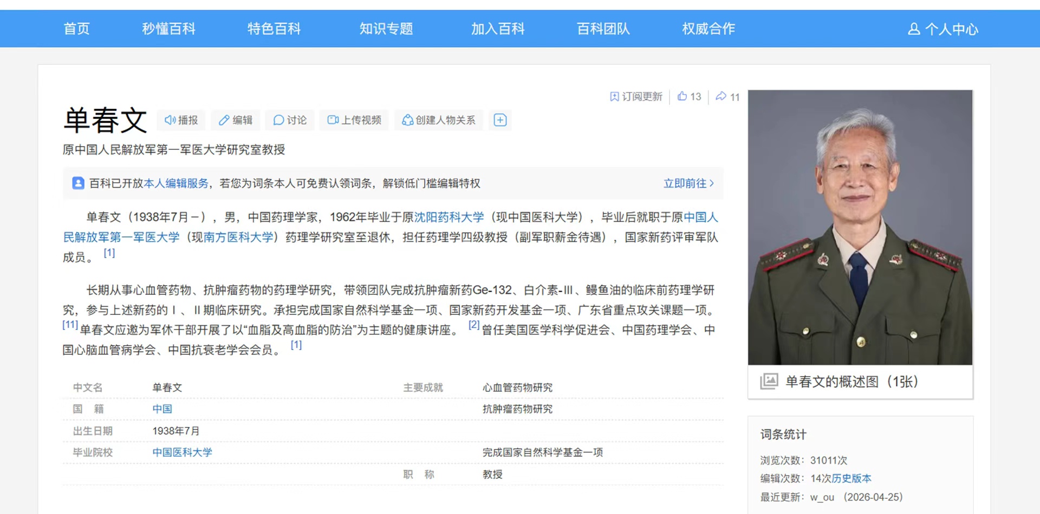This screenshot has width=1040, height=514.
Task: Click citation [11] reference
Action: click(70, 325)
